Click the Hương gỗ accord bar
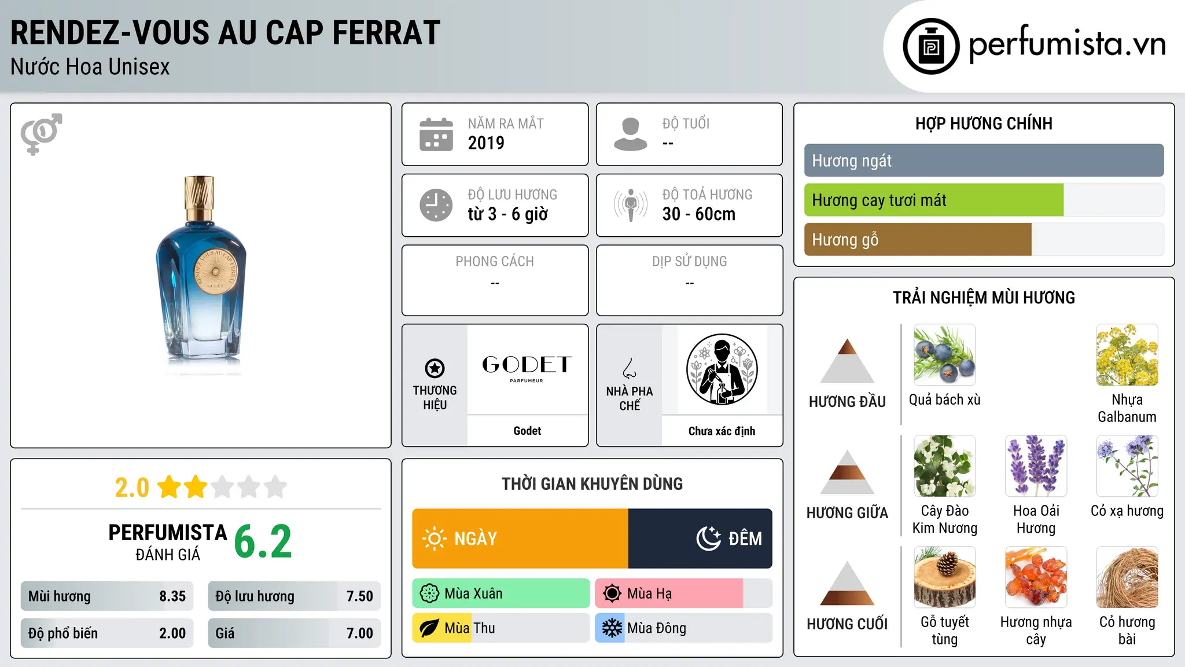Viewport: 1185px width, 667px height. coord(984,240)
